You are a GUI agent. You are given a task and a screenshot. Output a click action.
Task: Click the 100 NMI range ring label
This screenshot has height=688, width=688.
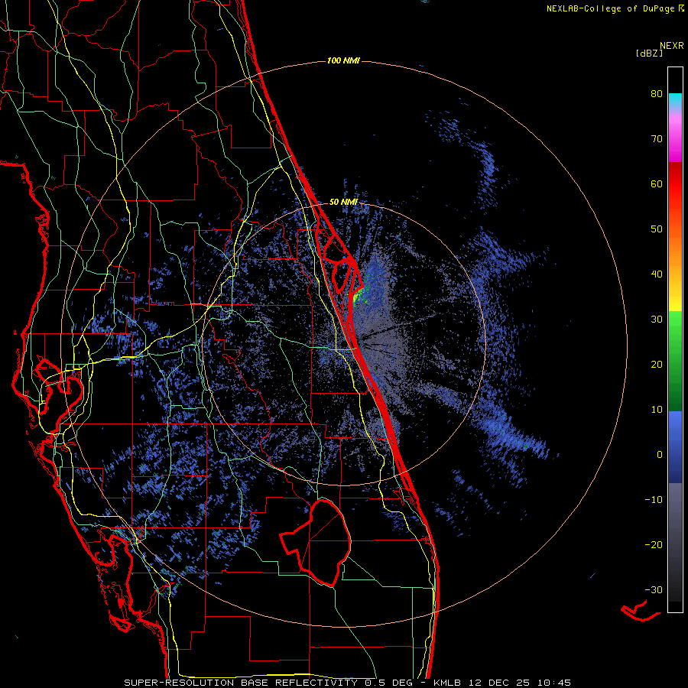coord(343,60)
